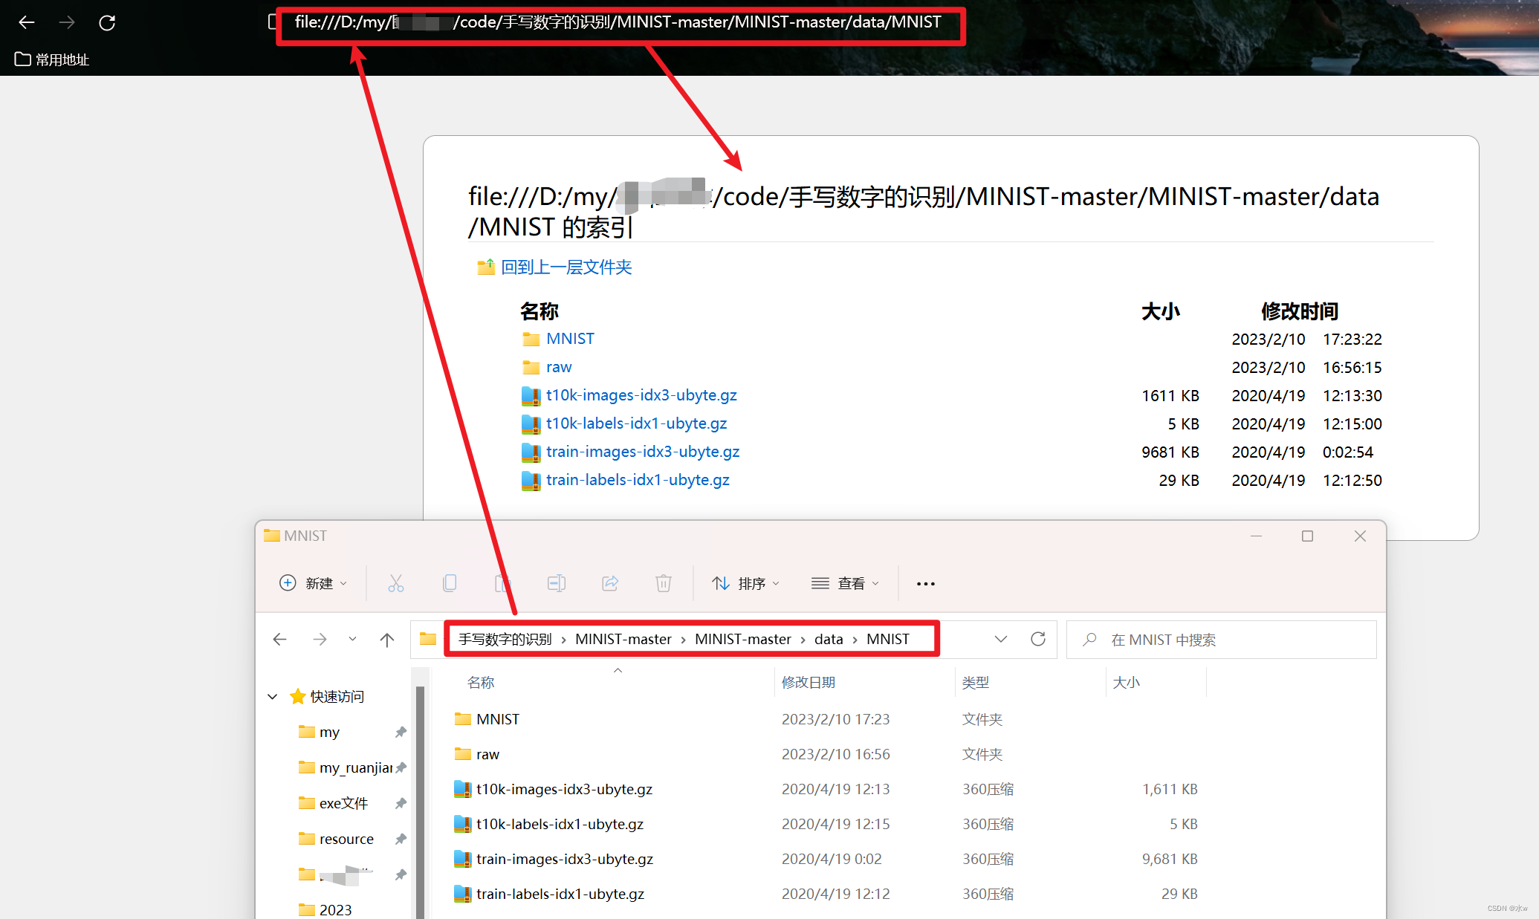Click the Delete trash icon
The height and width of the screenshot is (919, 1539).
tap(664, 582)
